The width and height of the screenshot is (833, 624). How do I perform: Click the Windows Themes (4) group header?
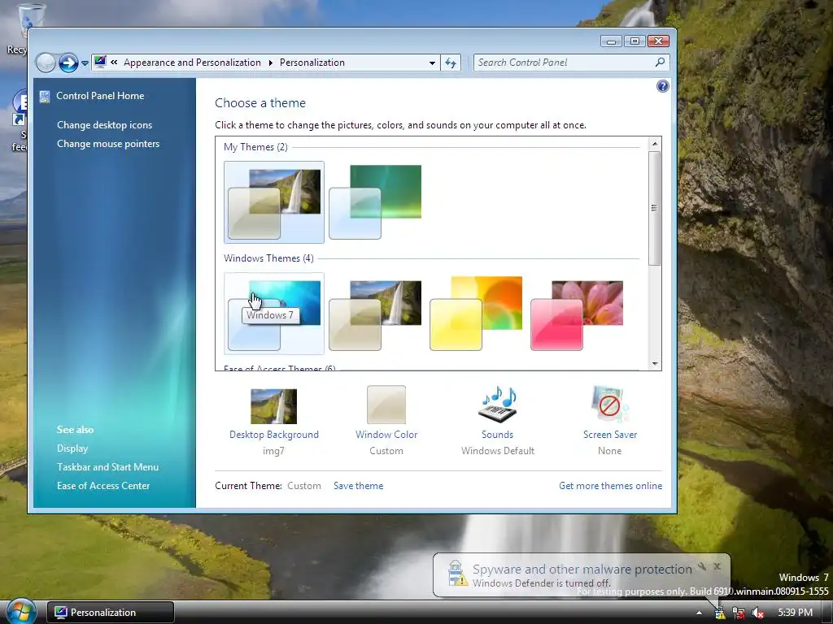coord(268,258)
